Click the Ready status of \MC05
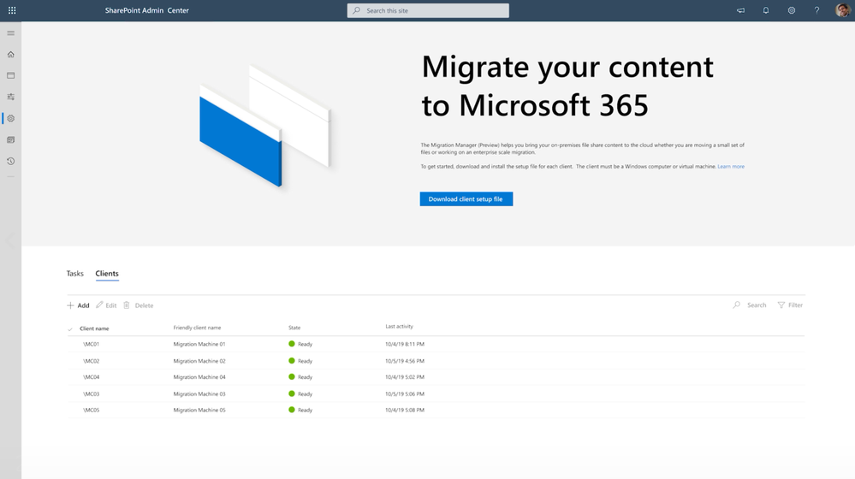The height and width of the screenshot is (479, 855). pos(300,411)
